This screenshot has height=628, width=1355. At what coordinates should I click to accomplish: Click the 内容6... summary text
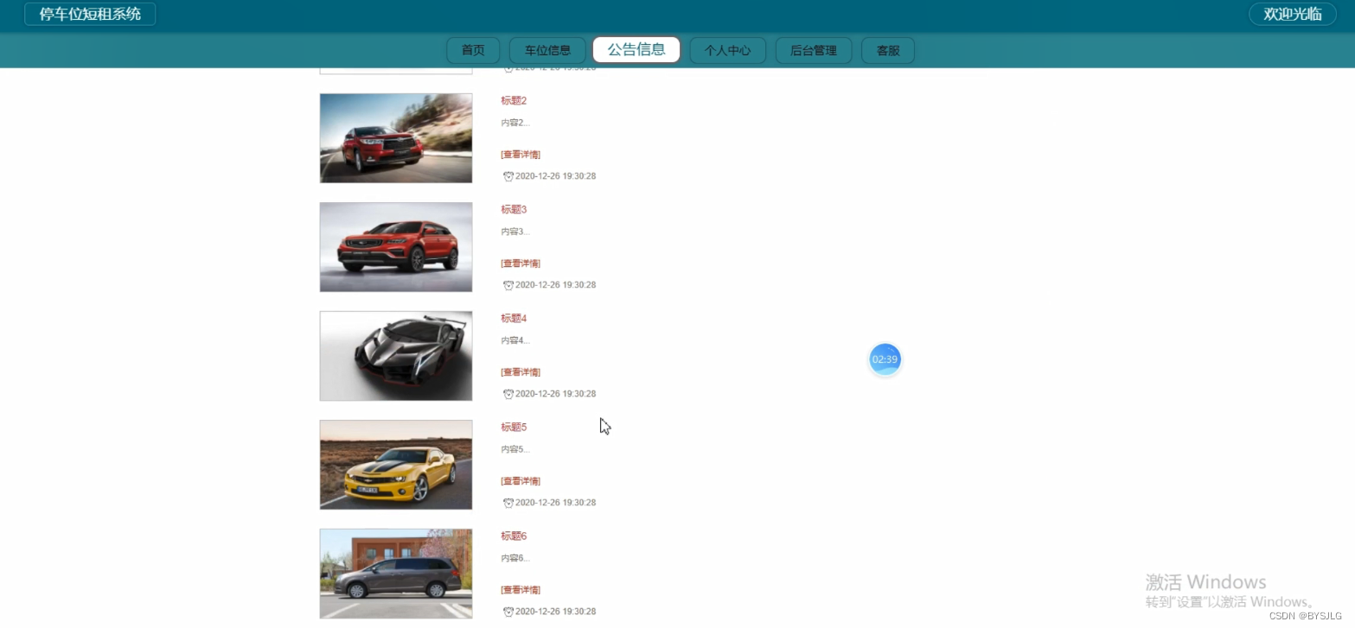point(515,558)
